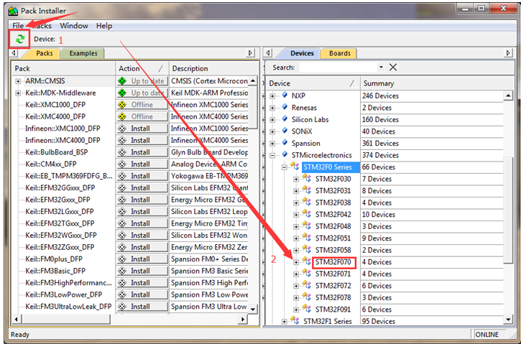Image resolution: width=521 pixels, height=344 pixels.
Task: Click left tab-scroll arrow beside Packs tab
Action: (x=14, y=53)
